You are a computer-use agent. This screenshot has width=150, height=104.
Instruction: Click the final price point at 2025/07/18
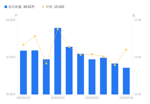coord(126,50)
